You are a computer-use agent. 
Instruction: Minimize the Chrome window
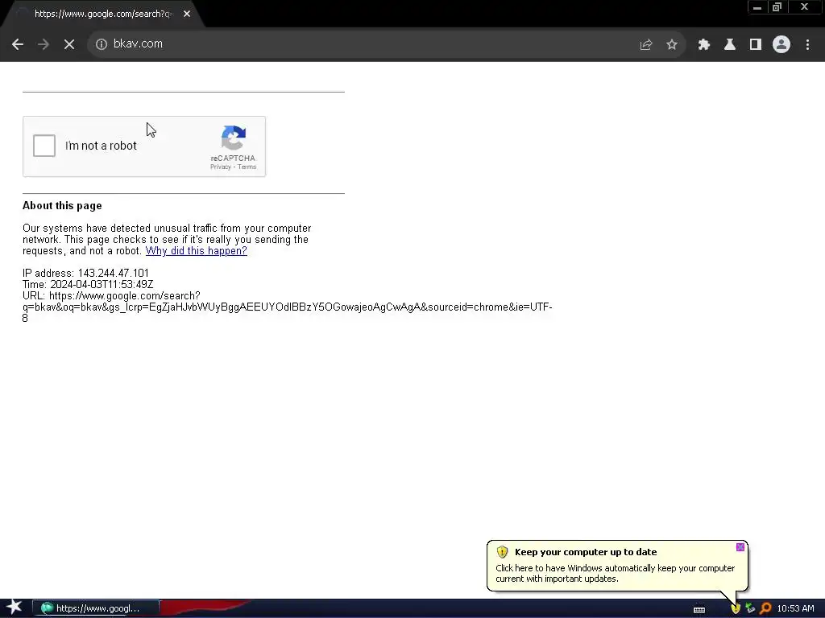757,7
